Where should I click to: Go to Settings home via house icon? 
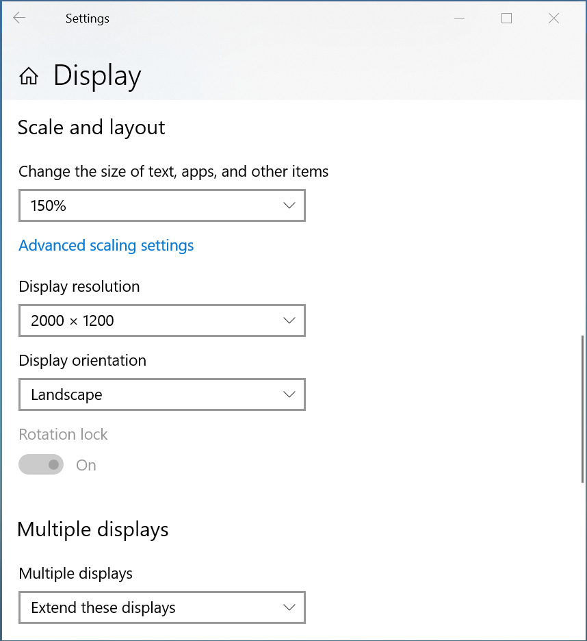(x=29, y=76)
